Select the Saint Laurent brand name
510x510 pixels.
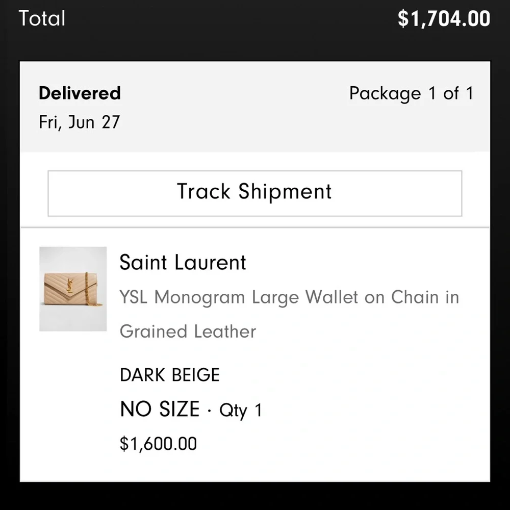coord(183,262)
